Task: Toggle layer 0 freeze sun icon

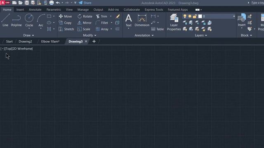Action: coord(190,16)
